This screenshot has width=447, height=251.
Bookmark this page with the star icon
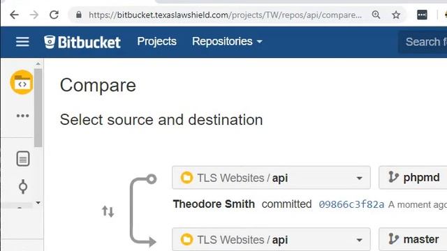coord(396,15)
